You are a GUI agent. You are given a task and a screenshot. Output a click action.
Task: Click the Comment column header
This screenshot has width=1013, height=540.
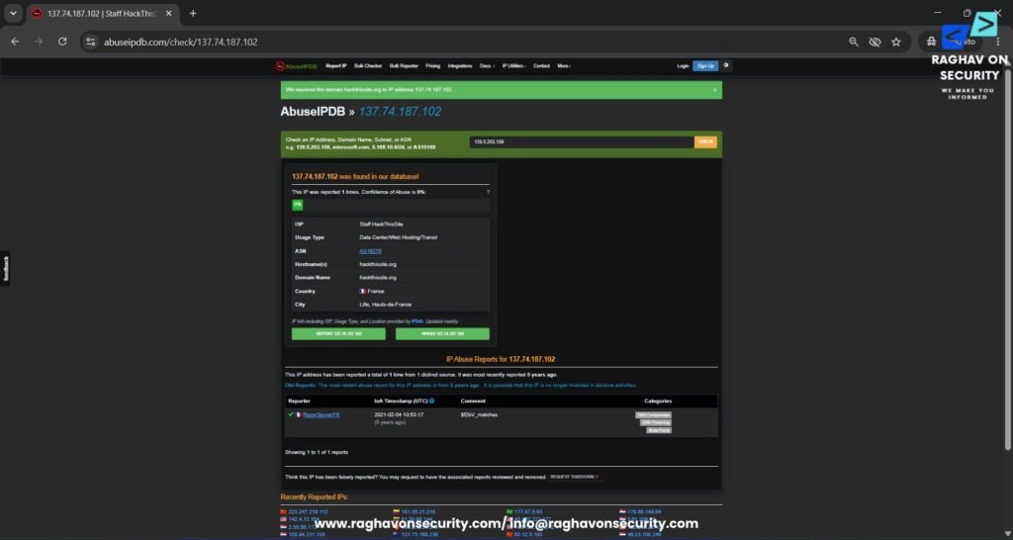(472, 402)
